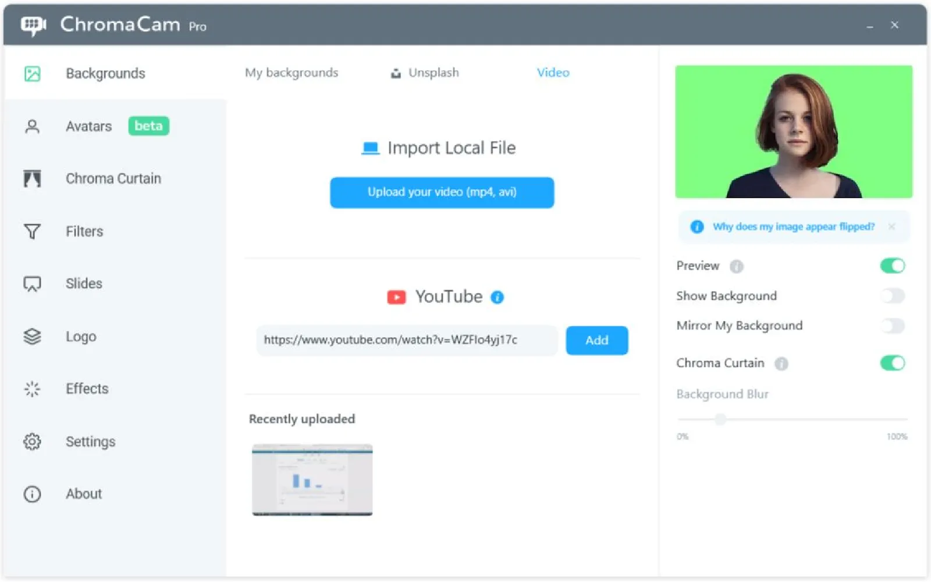Go to Chroma Curtain in the sidebar
The height and width of the screenshot is (582, 931).
(x=115, y=178)
